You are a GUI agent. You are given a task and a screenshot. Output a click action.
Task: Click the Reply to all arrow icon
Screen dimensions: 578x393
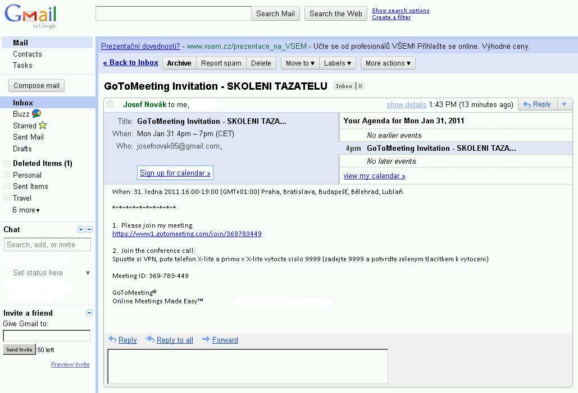(150, 339)
